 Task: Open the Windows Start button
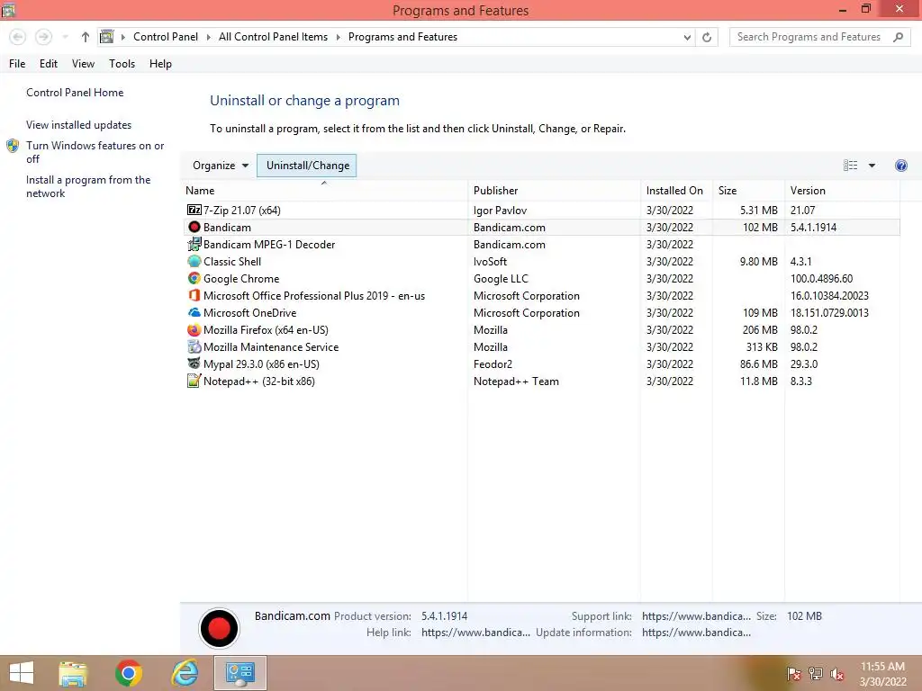[x=22, y=673]
